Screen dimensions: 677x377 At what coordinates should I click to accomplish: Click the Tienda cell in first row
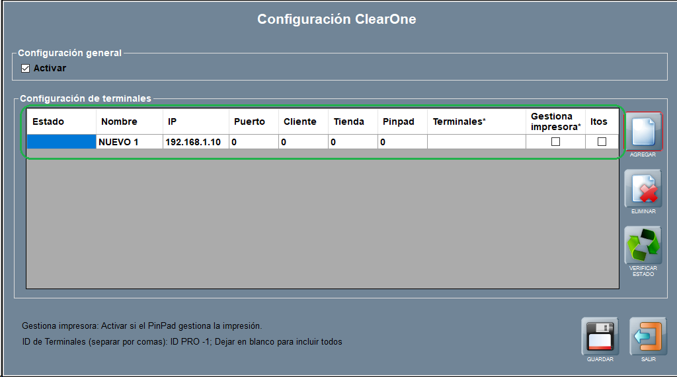[x=352, y=142]
